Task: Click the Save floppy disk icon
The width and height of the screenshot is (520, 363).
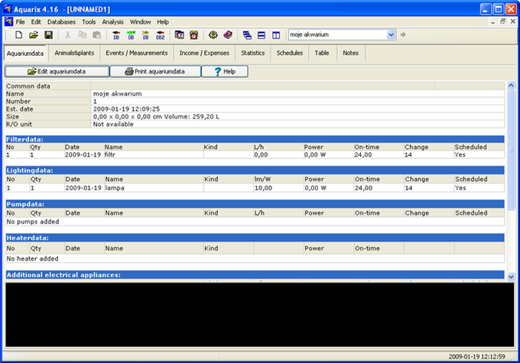Action: [48, 35]
